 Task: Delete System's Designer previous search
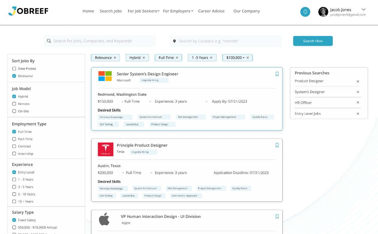(x=358, y=92)
